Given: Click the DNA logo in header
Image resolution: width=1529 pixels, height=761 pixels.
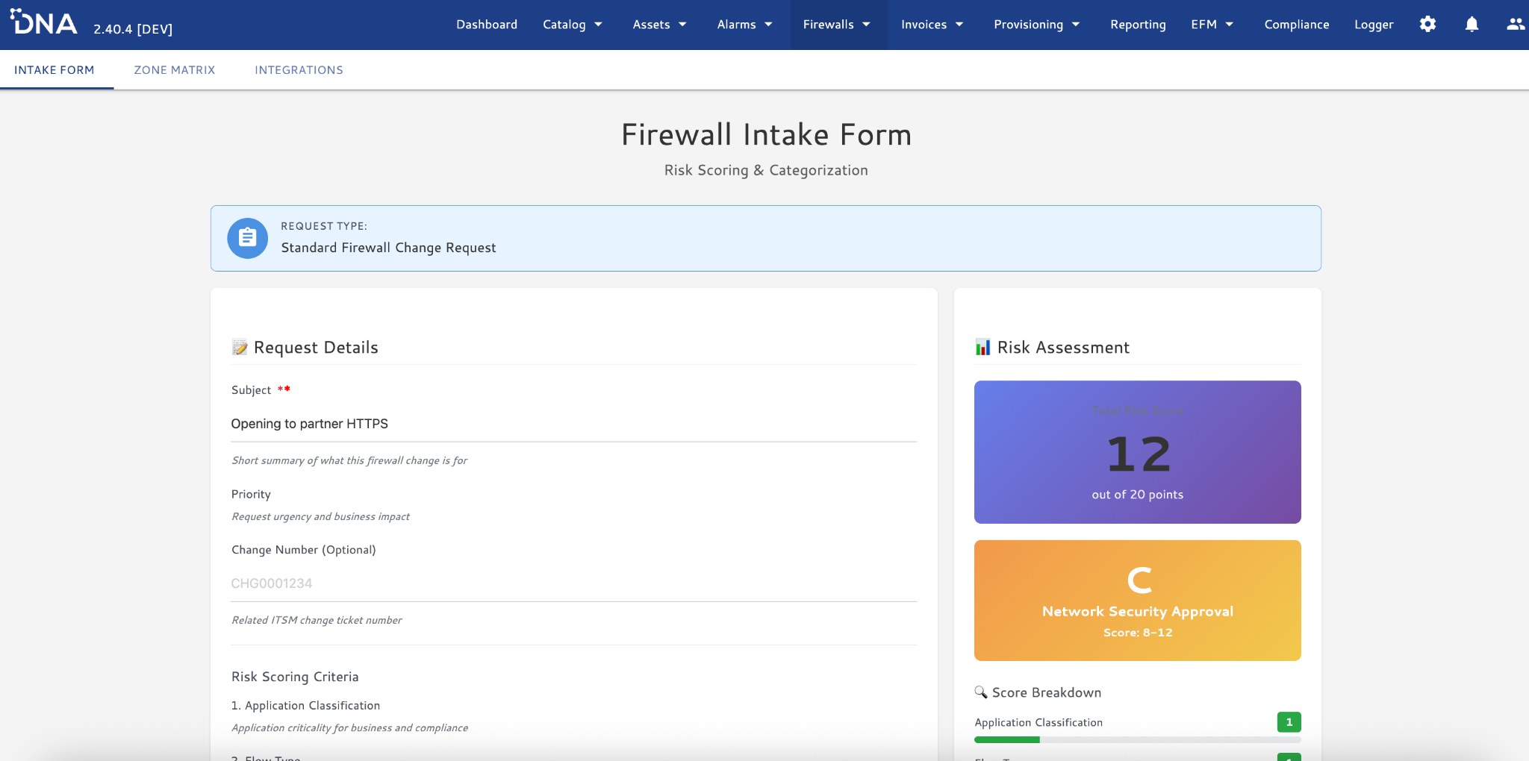Looking at the screenshot, I should pyautogui.click(x=44, y=23).
